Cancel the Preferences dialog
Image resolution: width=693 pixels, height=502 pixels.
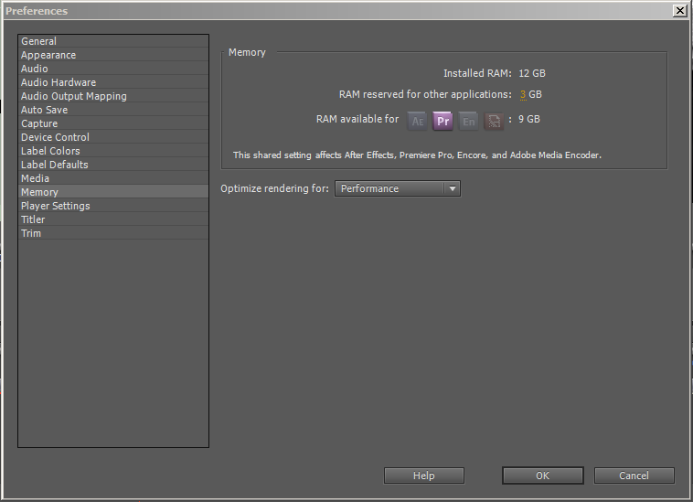tap(634, 475)
